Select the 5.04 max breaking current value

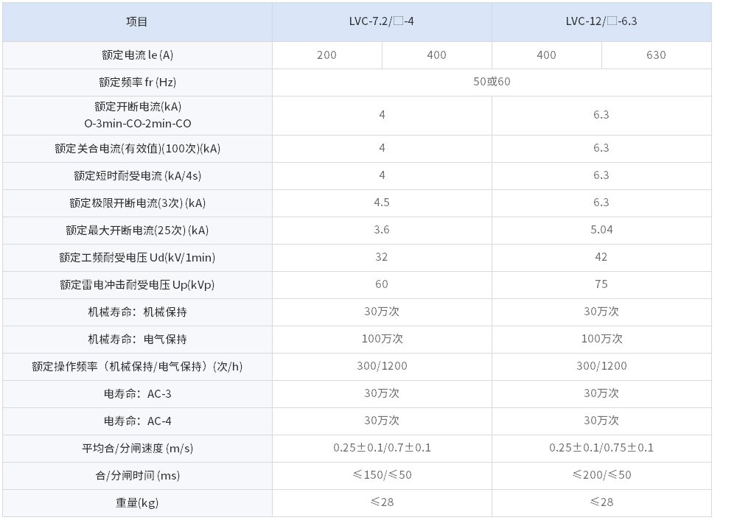pos(601,230)
